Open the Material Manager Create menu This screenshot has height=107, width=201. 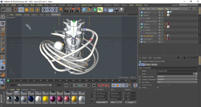(12, 89)
